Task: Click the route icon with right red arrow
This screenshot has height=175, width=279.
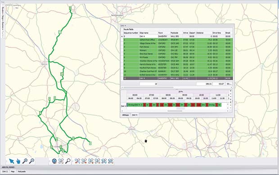Action: tap(84, 161)
